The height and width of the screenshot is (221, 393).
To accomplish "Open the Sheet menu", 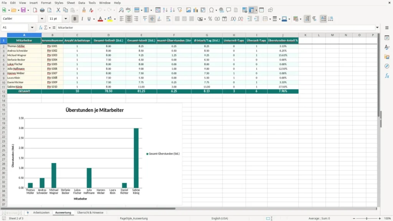I will click(x=71, y=3).
